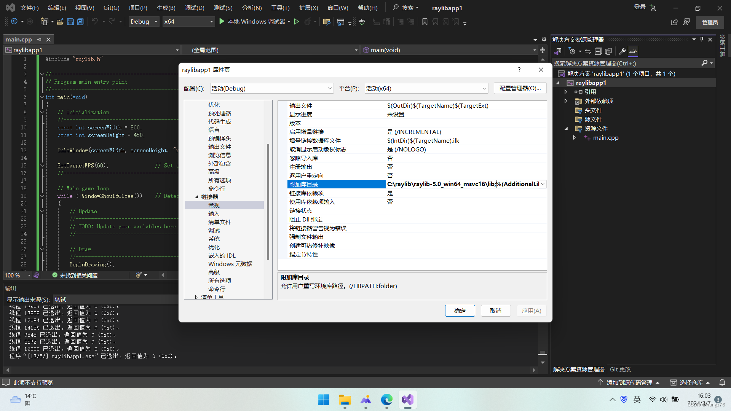
Task: Click the 确定 button
Action: pos(460,311)
